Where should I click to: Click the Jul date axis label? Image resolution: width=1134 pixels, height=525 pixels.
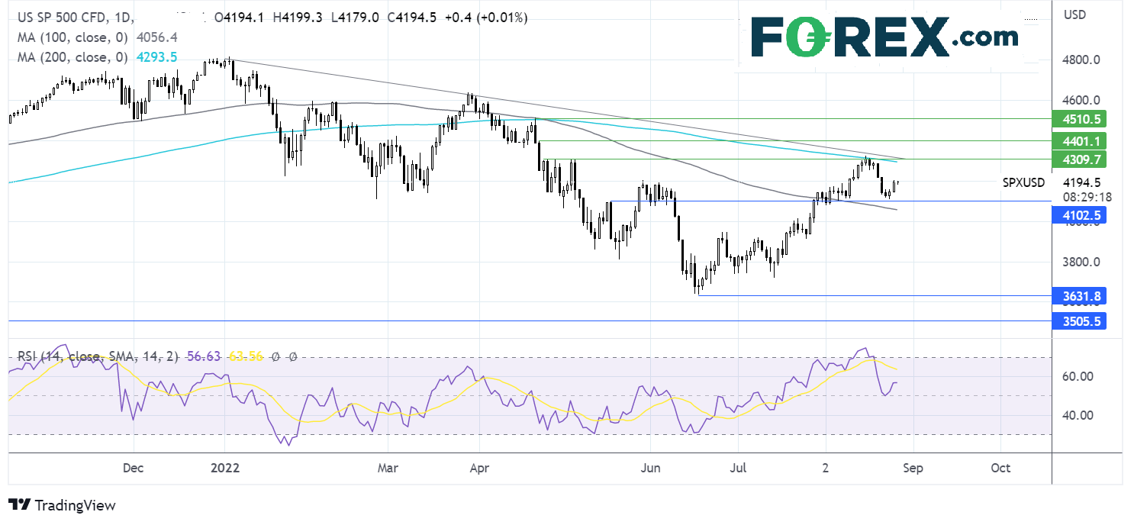click(x=738, y=468)
